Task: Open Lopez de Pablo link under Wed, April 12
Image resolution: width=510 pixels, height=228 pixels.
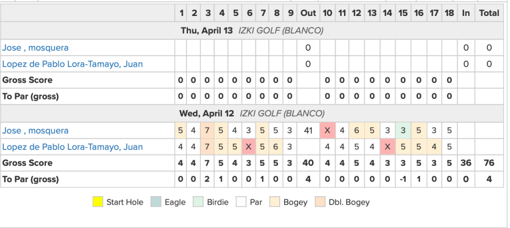Action: [x=72, y=147]
